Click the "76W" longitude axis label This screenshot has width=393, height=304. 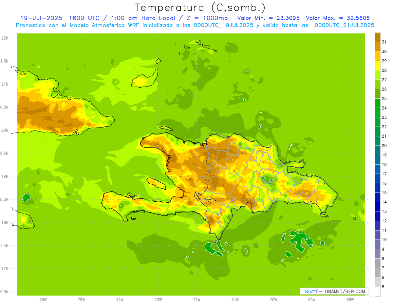point(43,300)
